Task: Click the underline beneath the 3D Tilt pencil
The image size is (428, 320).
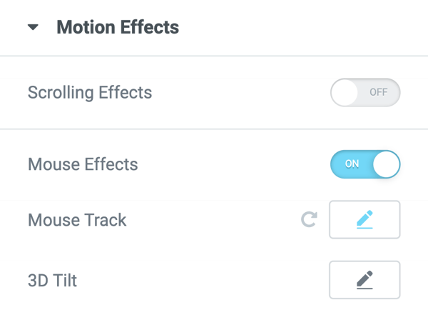Action: click(x=365, y=288)
